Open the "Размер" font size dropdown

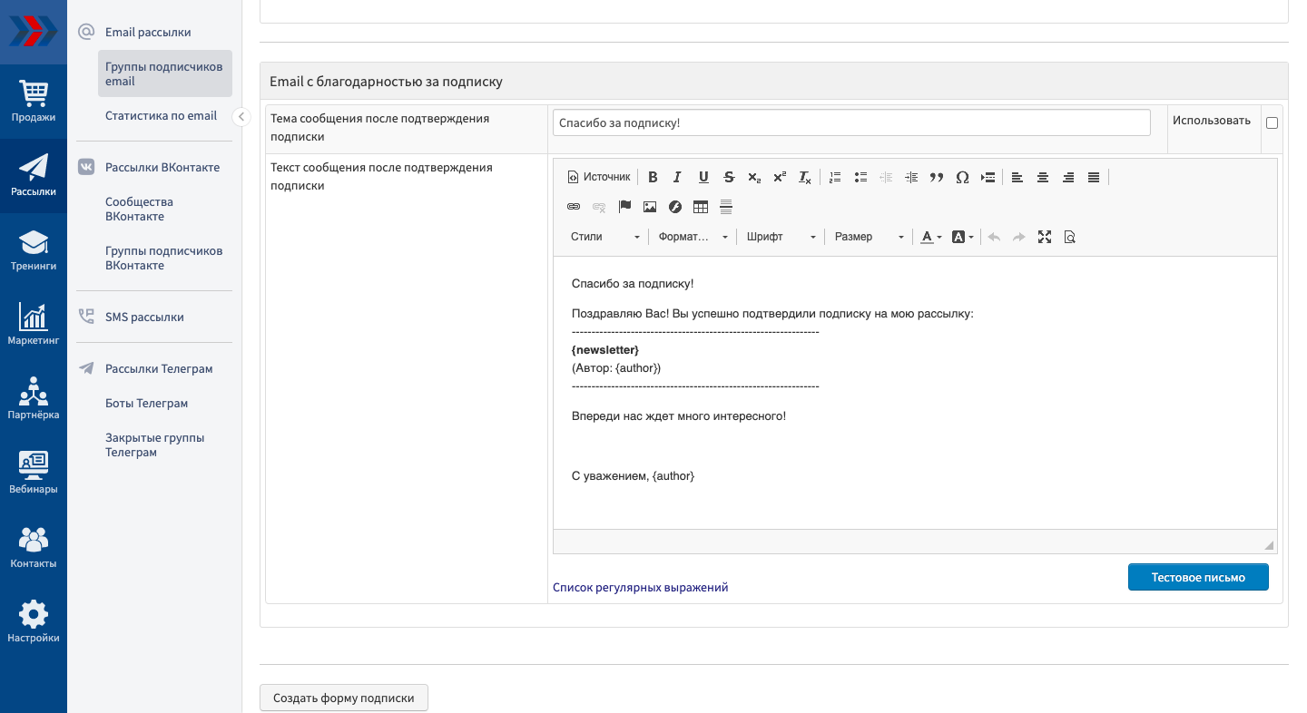(869, 237)
